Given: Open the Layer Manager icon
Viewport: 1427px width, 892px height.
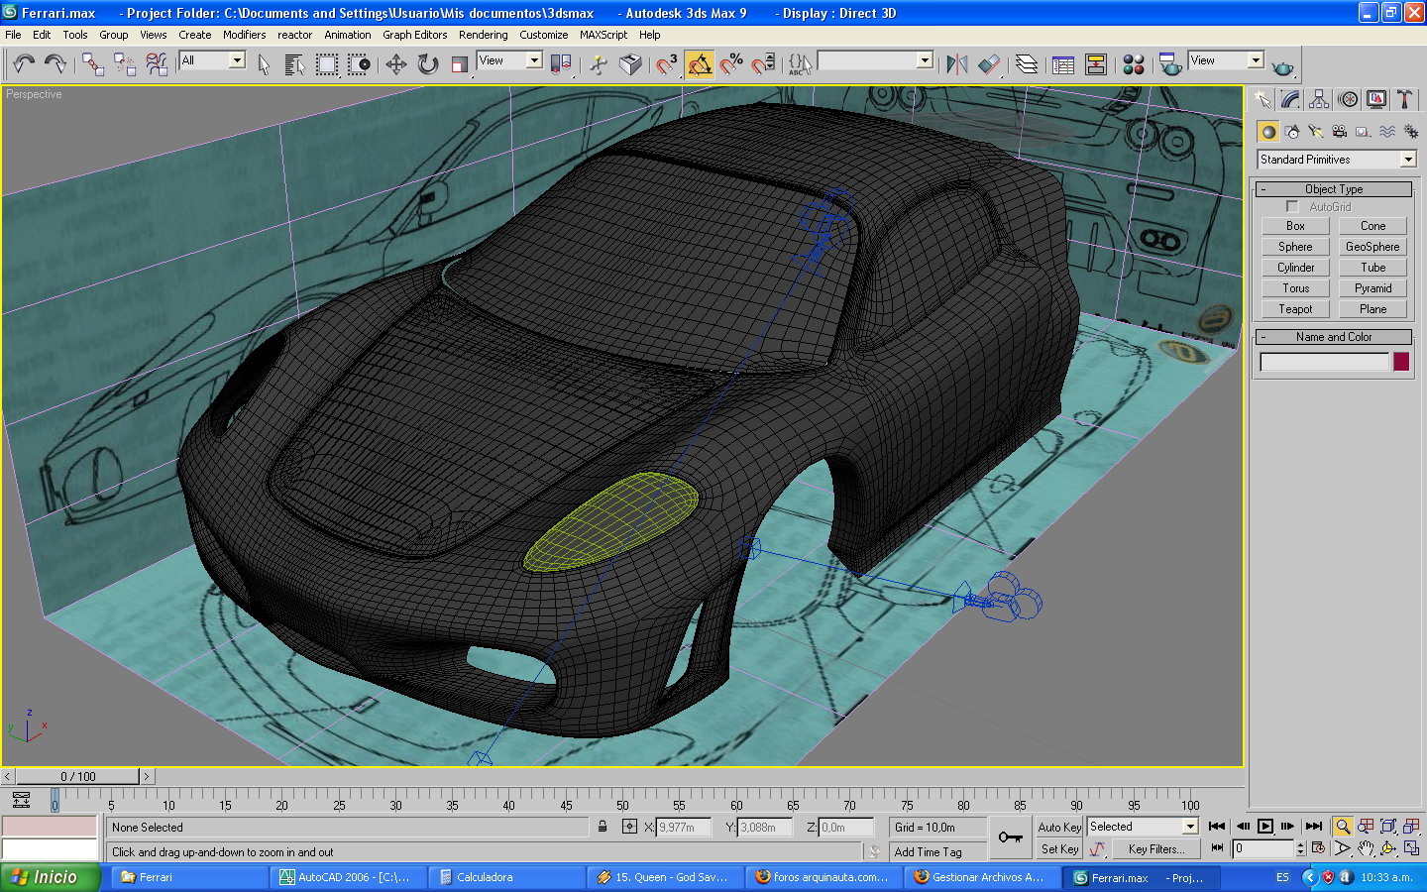Looking at the screenshot, I should point(1027,64).
